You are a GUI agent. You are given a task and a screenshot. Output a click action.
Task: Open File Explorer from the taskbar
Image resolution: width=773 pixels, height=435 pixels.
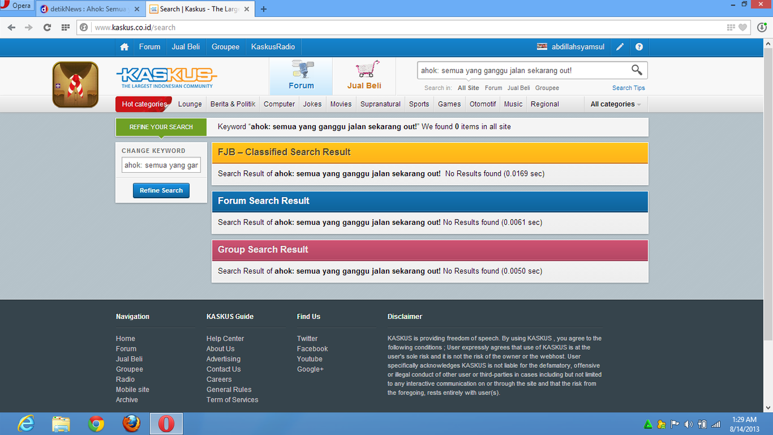(x=61, y=424)
